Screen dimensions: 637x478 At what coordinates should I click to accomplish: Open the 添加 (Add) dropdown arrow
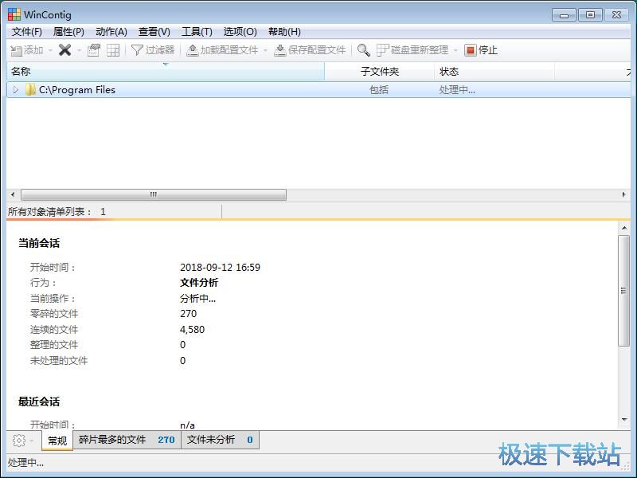49,49
